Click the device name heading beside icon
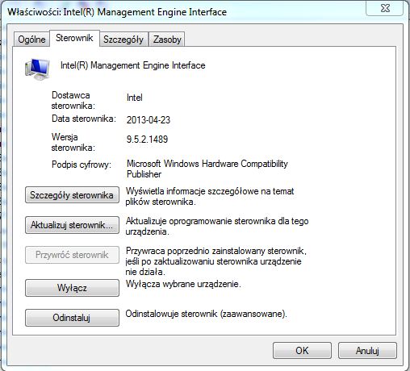Image resolution: width=410 pixels, height=371 pixels. 133,65
